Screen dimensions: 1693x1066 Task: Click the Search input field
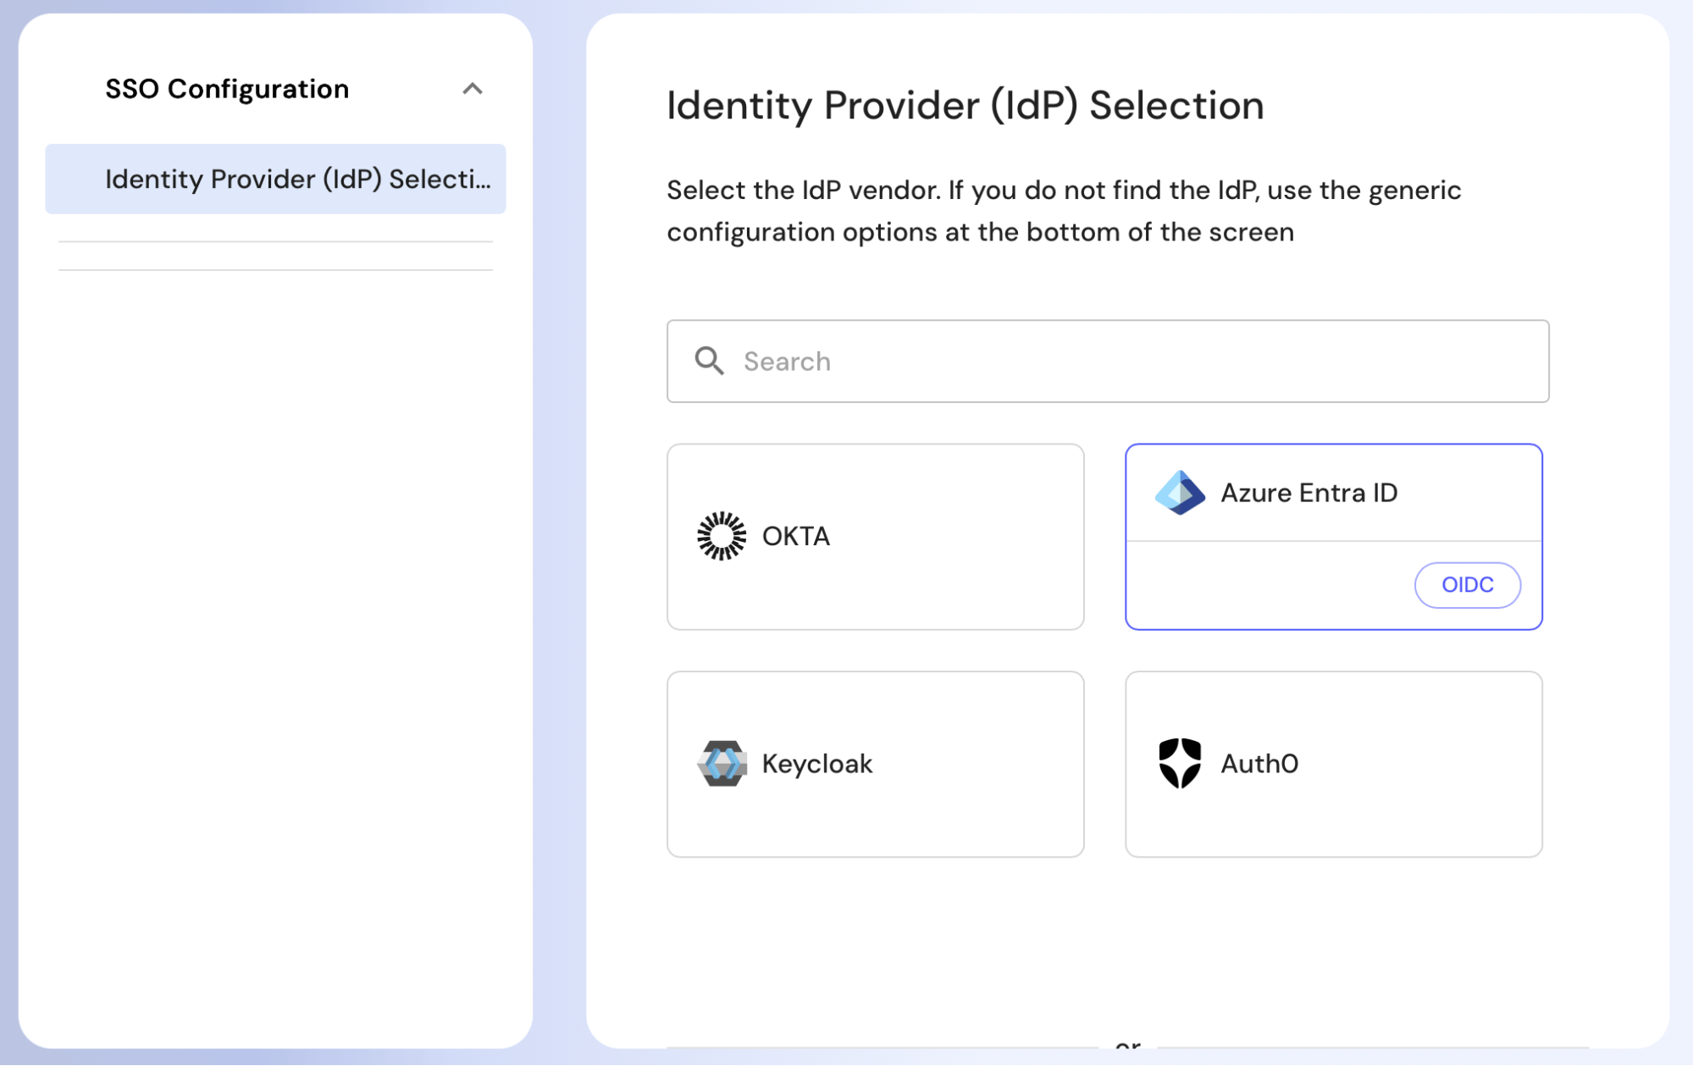point(1107,362)
